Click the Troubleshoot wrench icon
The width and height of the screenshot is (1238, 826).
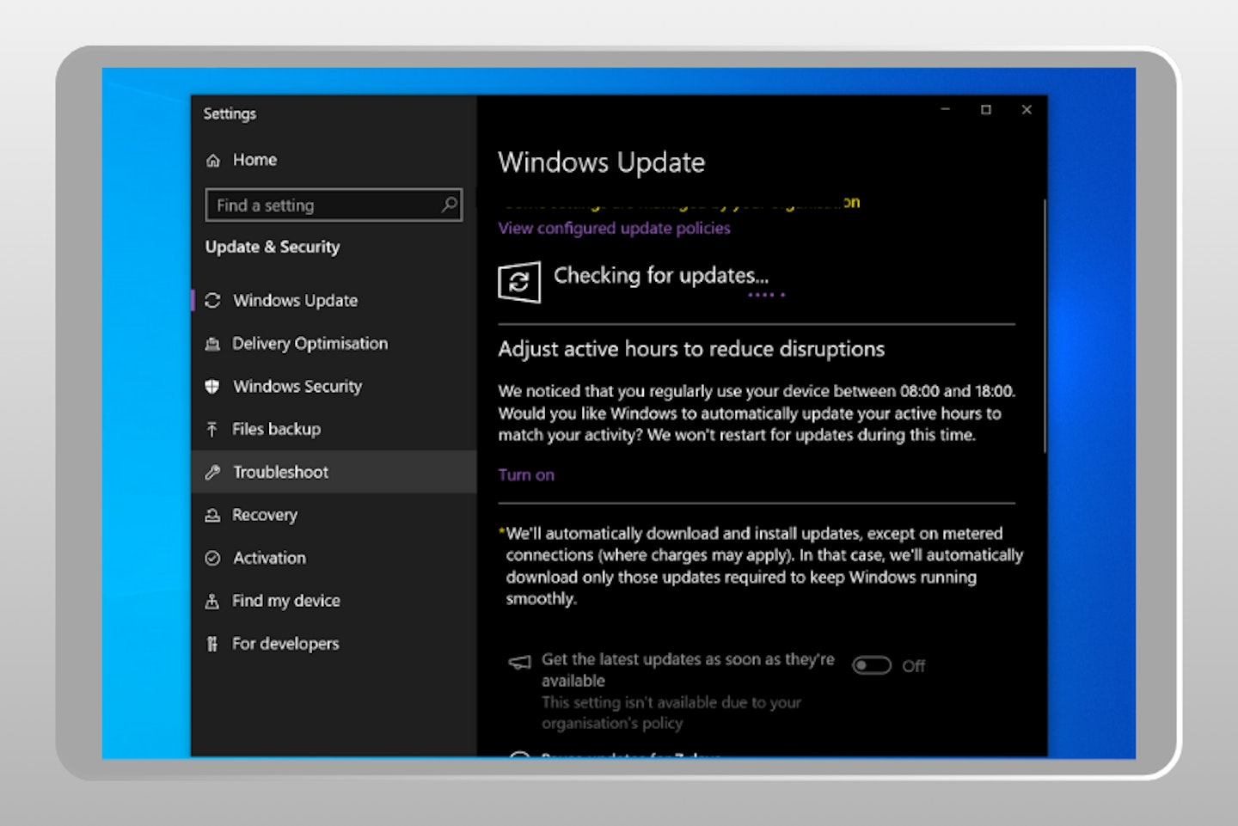pyautogui.click(x=212, y=472)
